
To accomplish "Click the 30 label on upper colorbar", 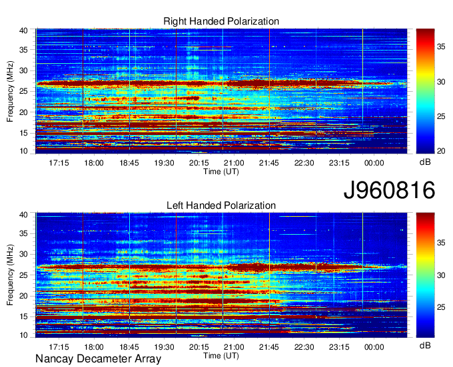I will 441,82.
